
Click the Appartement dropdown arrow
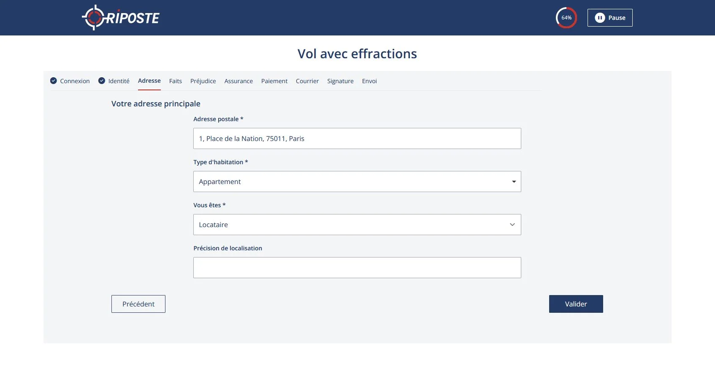click(x=514, y=182)
